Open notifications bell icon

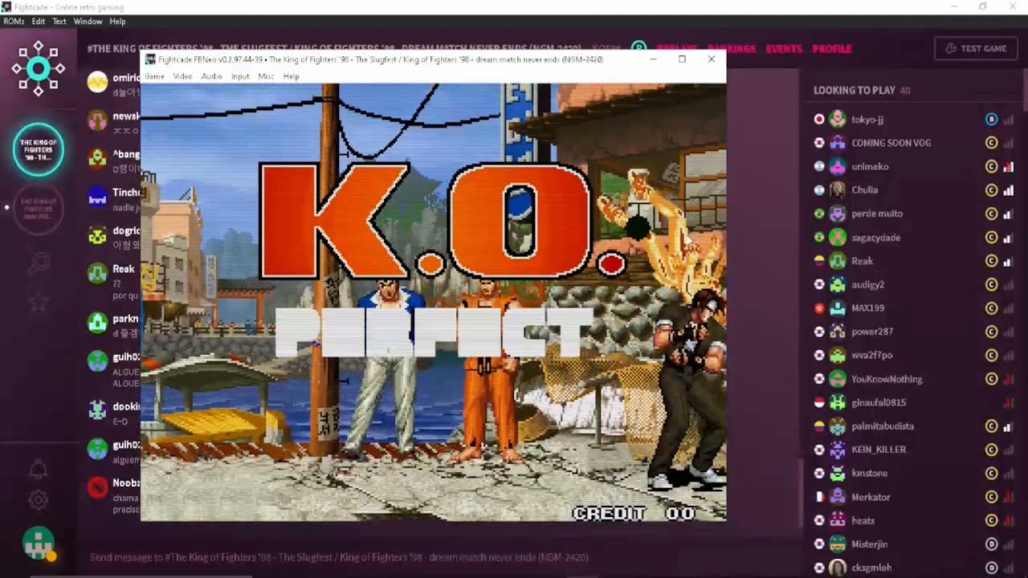point(39,469)
